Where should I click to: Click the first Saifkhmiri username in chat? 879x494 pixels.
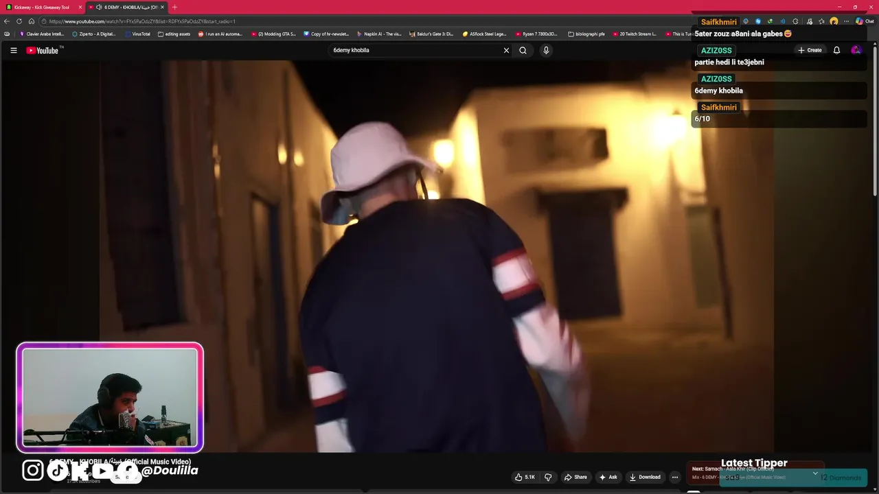(718, 22)
